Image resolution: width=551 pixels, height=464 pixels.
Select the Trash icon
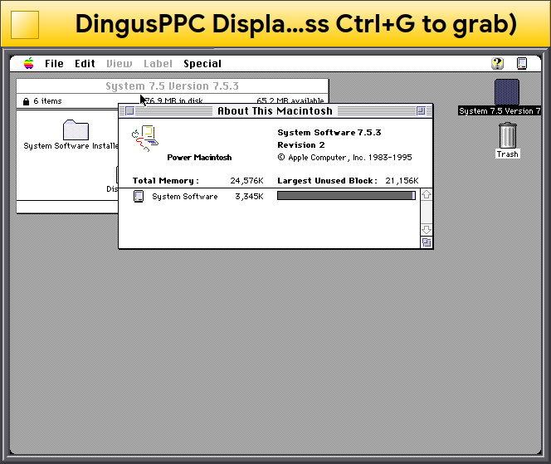click(507, 135)
